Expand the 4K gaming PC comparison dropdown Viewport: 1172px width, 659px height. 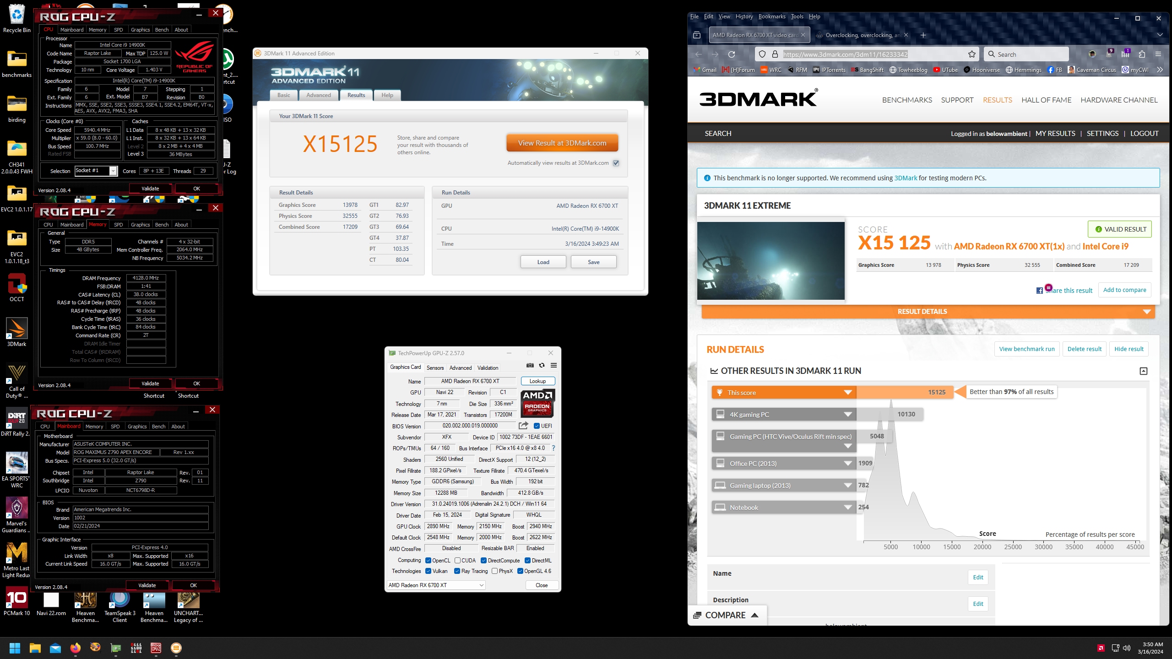pos(848,415)
